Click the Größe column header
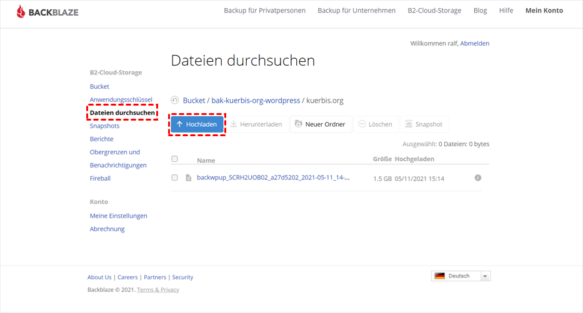 point(382,159)
